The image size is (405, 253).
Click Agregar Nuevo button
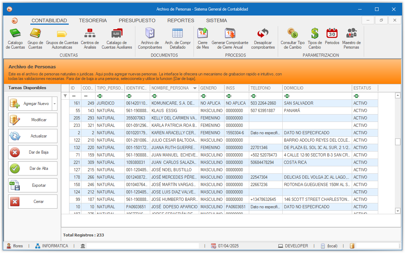(30, 104)
